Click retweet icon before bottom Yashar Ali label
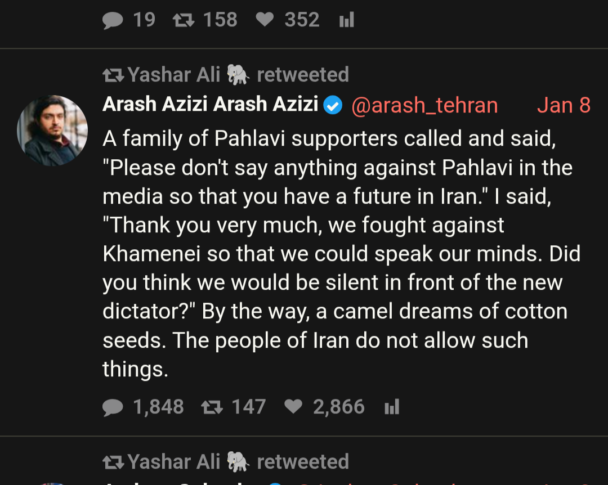 (x=113, y=462)
